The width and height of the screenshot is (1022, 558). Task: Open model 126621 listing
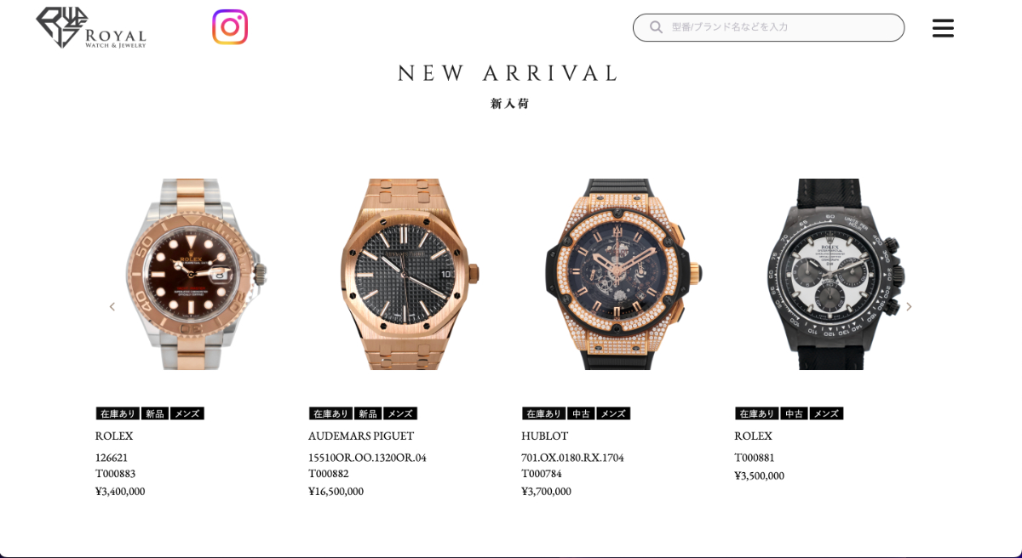112,458
